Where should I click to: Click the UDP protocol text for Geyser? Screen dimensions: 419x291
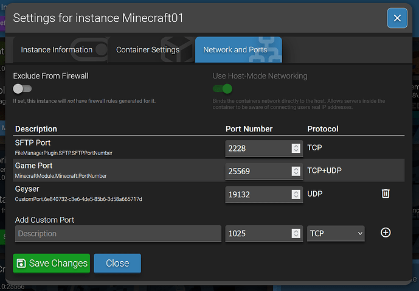315,194
